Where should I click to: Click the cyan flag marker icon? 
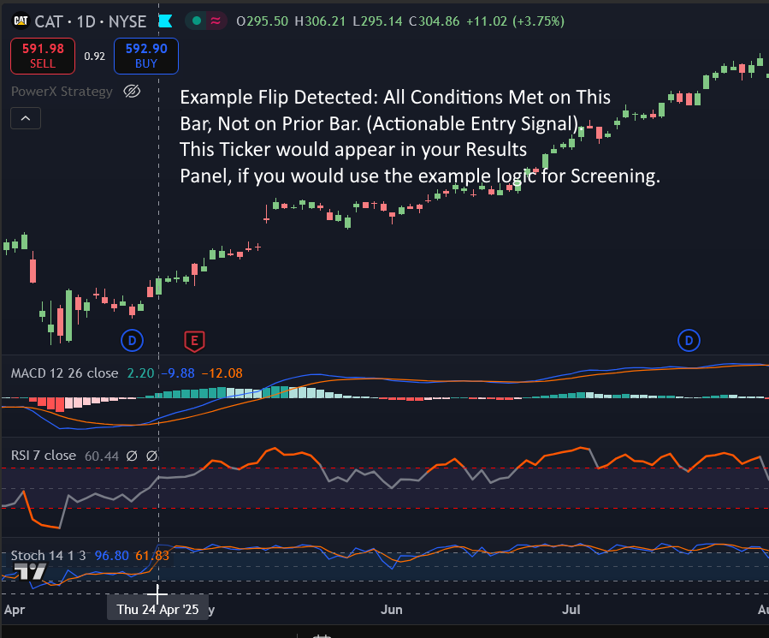point(164,21)
